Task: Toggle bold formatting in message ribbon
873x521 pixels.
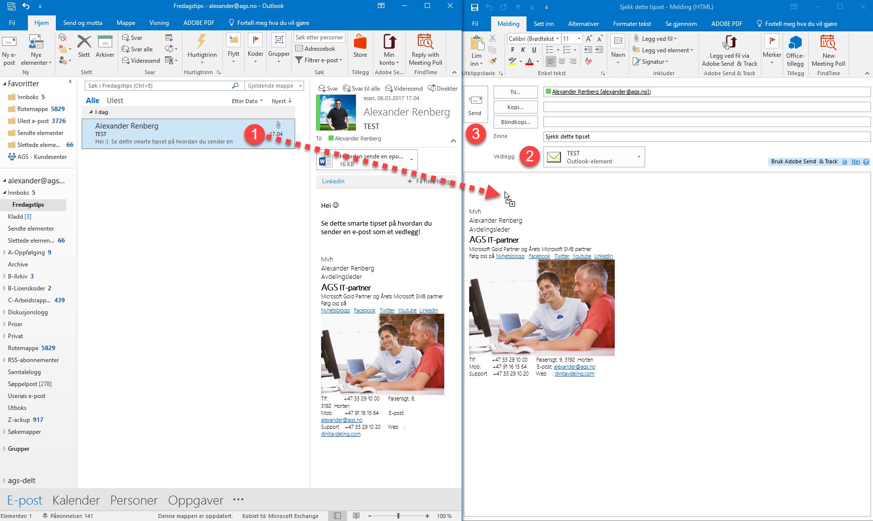Action: (x=513, y=50)
